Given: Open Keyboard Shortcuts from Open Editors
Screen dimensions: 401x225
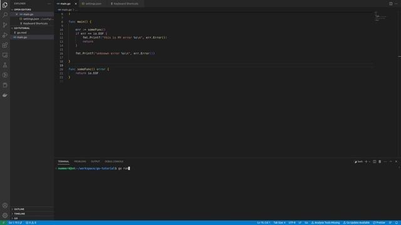Looking at the screenshot, I should [x=32, y=24].
